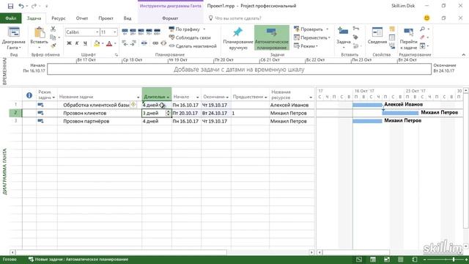
Task: Click the status bar 'Новые задачи' scheduling mode
Action: click(x=78, y=260)
